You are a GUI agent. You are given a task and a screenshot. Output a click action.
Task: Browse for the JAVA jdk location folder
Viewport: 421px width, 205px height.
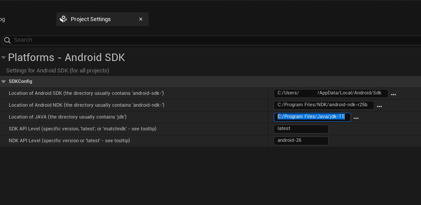coord(356,118)
